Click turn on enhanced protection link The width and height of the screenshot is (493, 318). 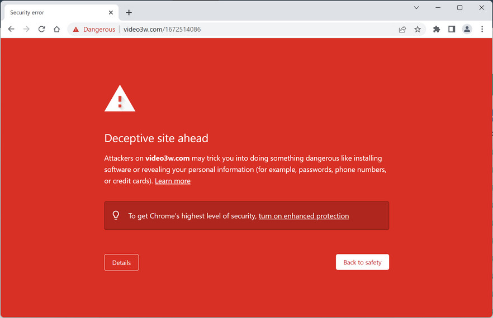pos(304,216)
